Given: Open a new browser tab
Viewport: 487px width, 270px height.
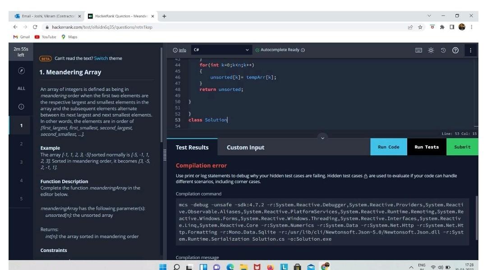Looking at the screenshot, I should [x=164, y=16].
